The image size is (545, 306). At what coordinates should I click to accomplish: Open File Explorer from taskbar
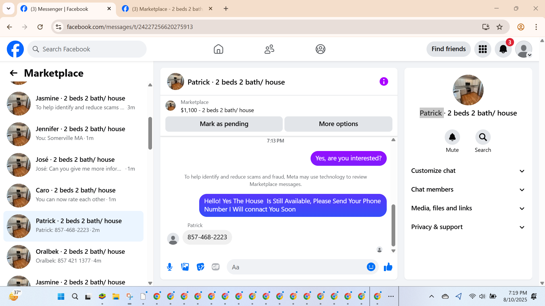pyautogui.click(x=116, y=297)
